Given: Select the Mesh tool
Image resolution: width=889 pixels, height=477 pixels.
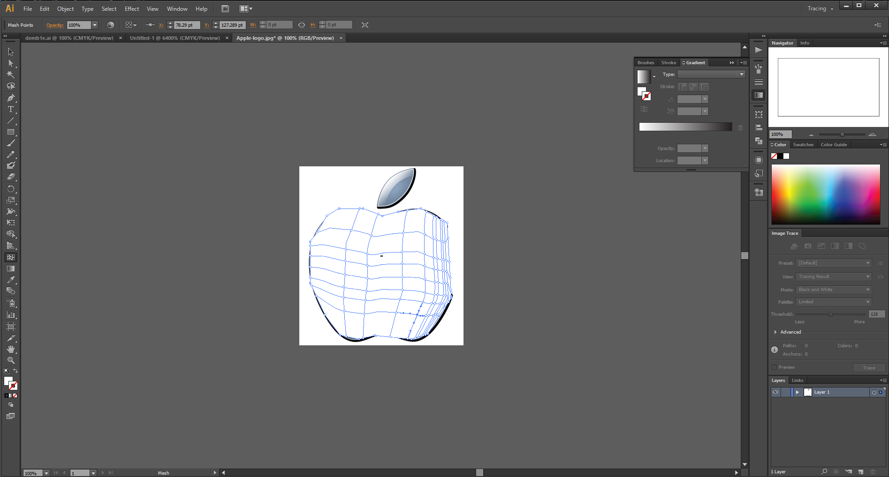Looking at the screenshot, I should click(10, 257).
